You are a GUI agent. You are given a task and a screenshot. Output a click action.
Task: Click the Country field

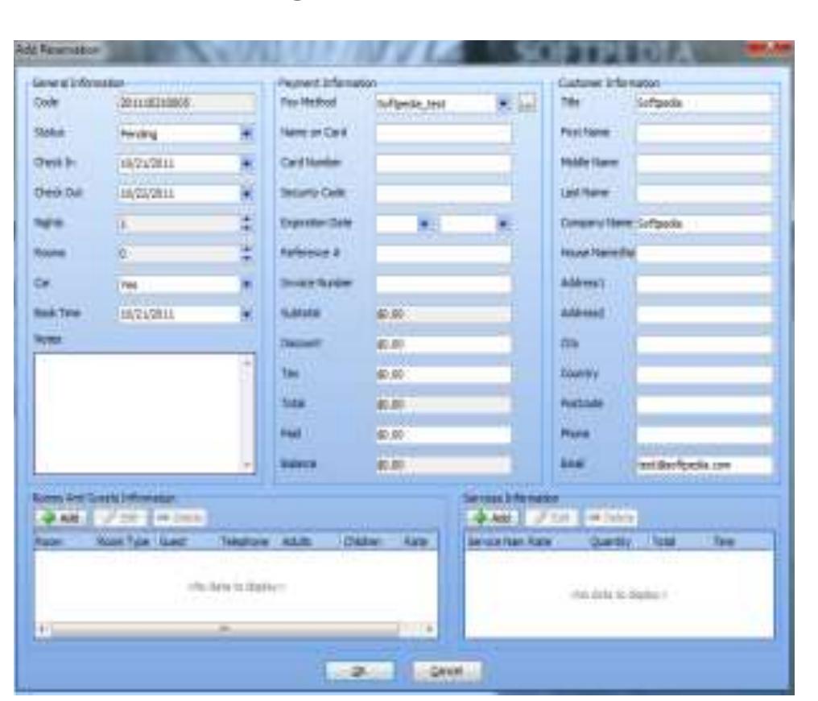(x=704, y=374)
